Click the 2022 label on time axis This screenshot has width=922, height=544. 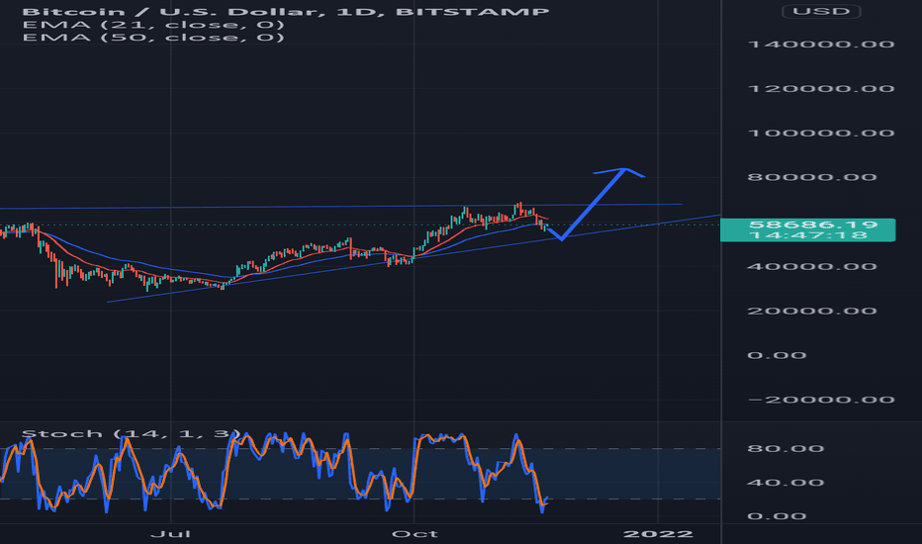(x=658, y=534)
